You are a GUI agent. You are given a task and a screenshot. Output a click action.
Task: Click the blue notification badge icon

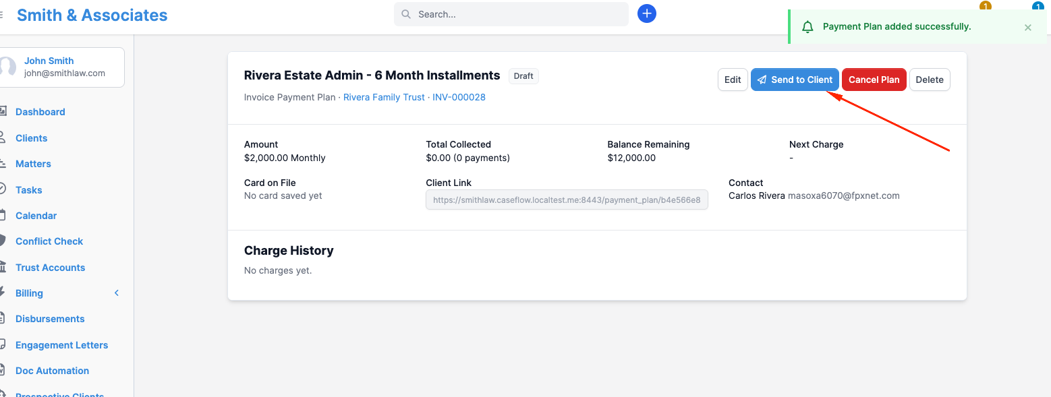click(x=1038, y=7)
